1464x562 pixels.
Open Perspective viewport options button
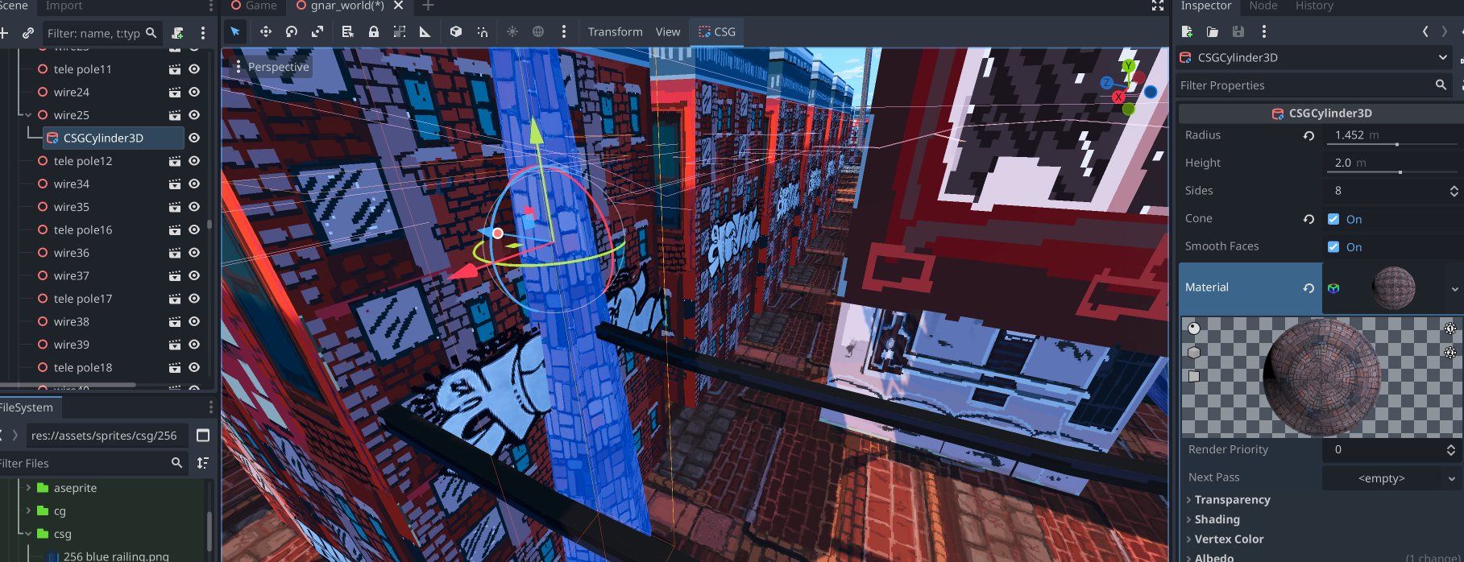pyautogui.click(x=272, y=67)
